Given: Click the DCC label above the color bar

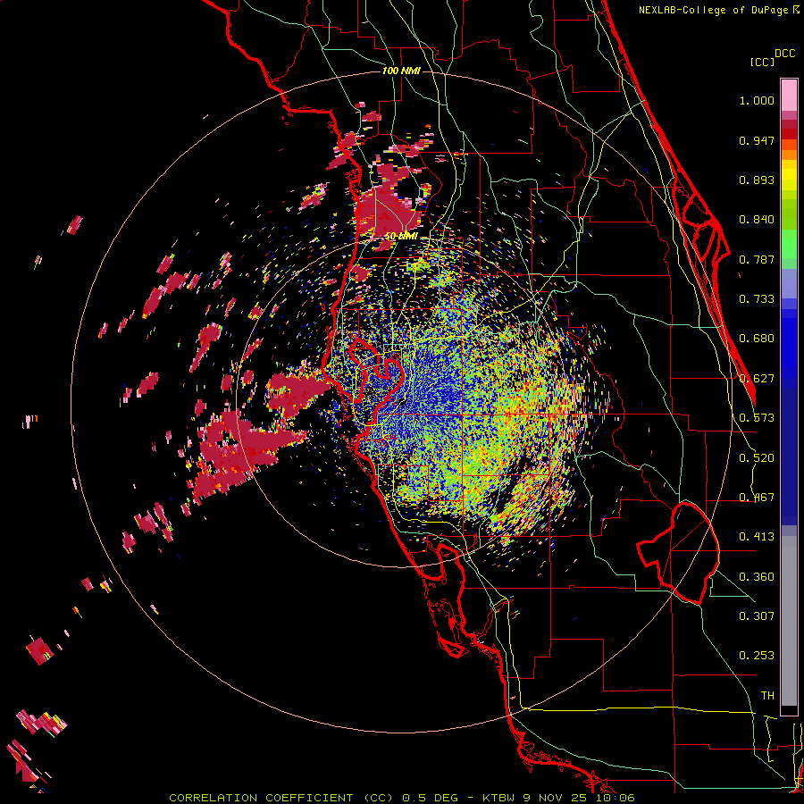Looking at the screenshot, I should click(784, 54).
